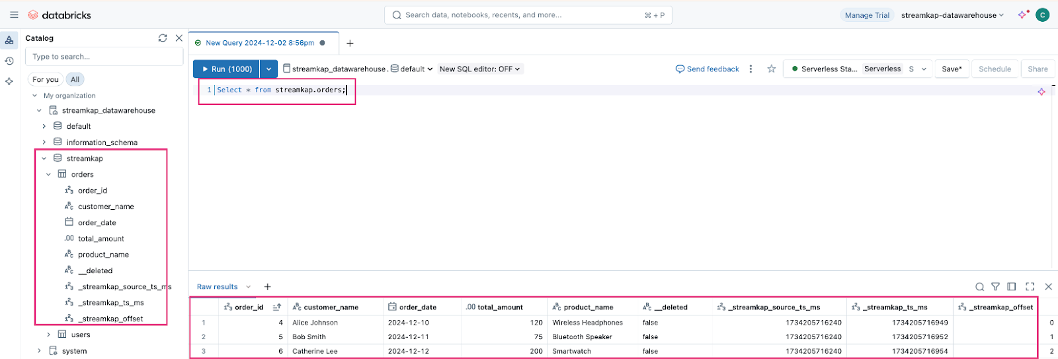Add a new visualization tab next to Raw results
The image size is (1058, 359).
268,286
